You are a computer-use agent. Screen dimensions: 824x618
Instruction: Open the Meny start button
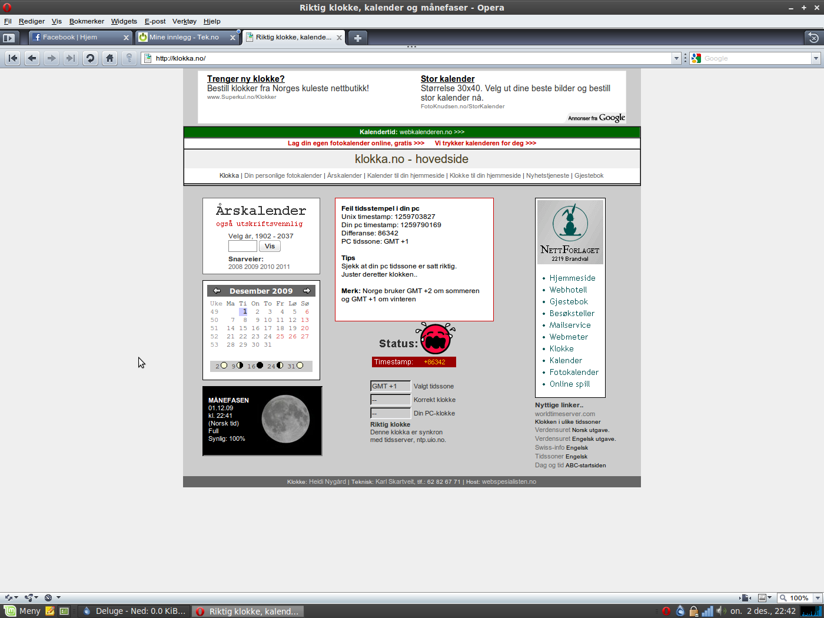tap(22, 611)
